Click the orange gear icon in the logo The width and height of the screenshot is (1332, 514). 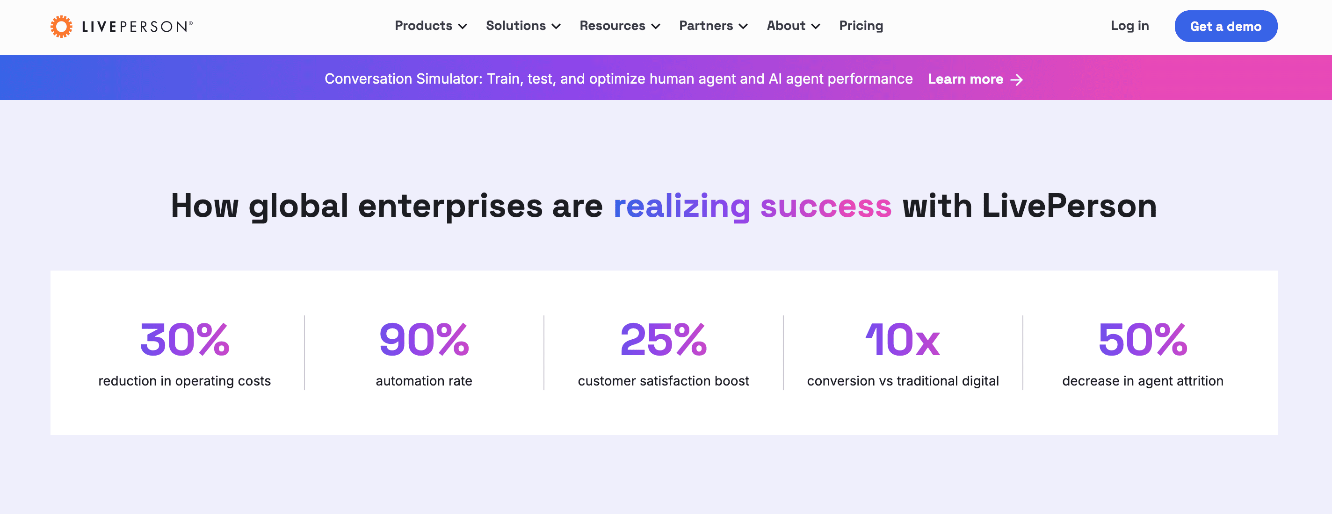click(x=62, y=26)
